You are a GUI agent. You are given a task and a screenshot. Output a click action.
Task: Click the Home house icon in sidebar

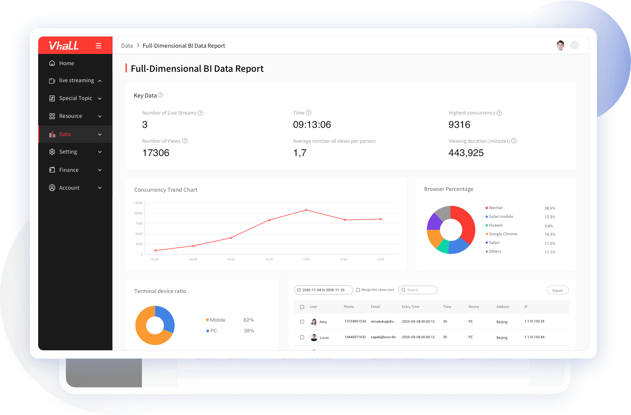[52, 63]
